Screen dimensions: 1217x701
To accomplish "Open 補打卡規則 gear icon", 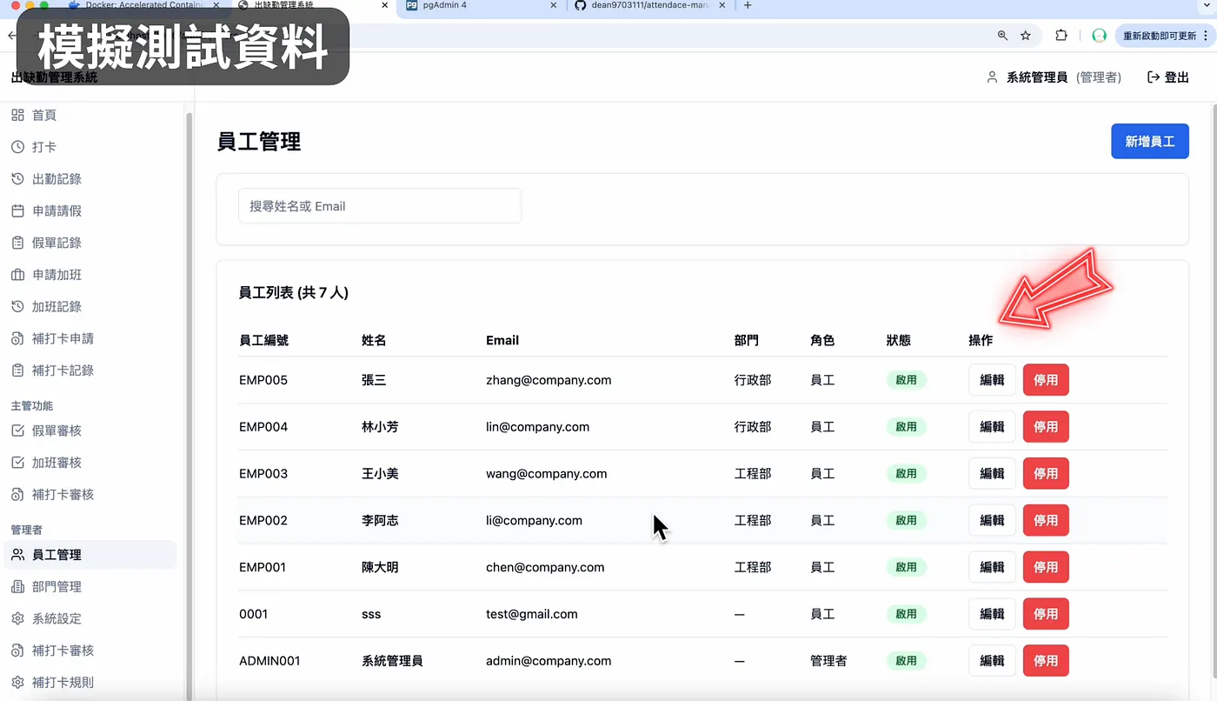I will click(17, 683).
